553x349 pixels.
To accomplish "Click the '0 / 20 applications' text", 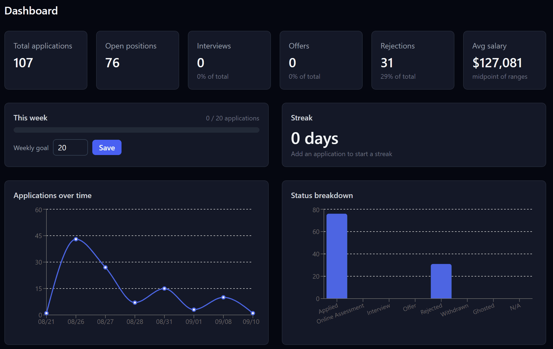I will 232,118.
